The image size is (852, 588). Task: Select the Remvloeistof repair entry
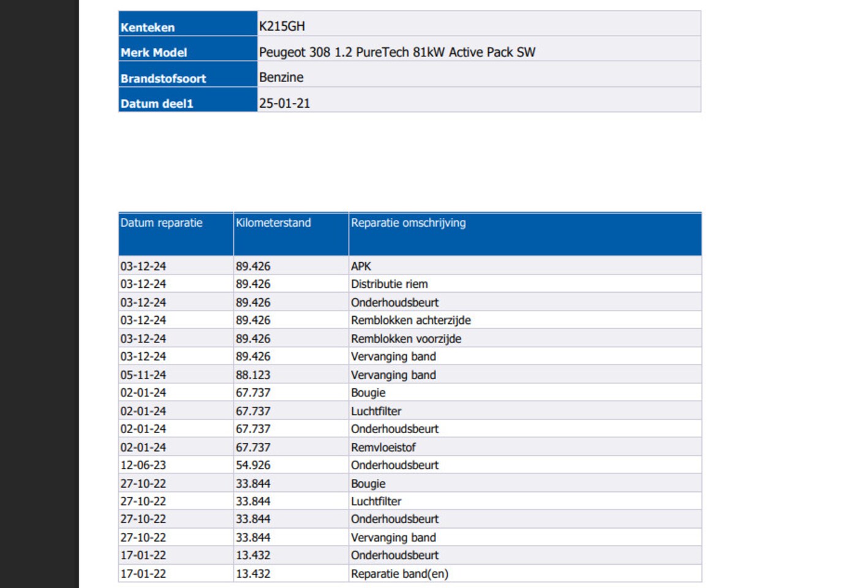tap(383, 447)
